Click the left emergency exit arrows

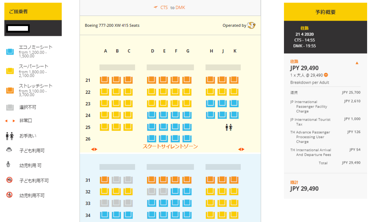(94, 149)
